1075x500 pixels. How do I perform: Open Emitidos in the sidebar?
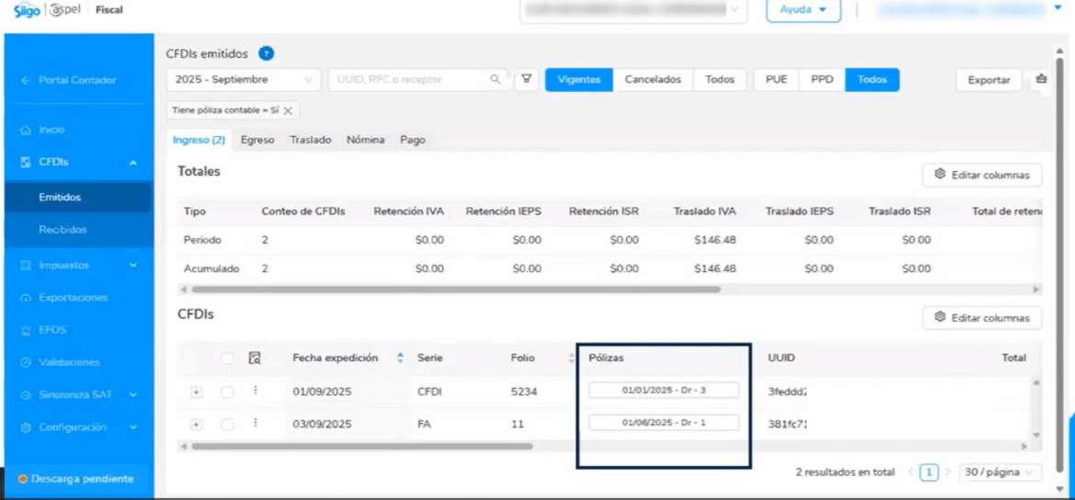(x=78, y=198)
